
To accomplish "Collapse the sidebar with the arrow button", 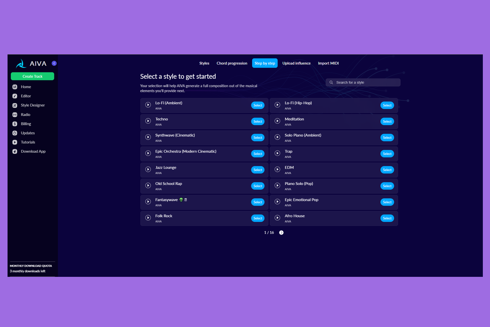I will [54, 63].
